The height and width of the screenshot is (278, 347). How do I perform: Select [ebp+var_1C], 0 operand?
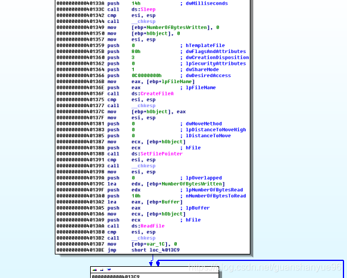click(154, 244)
